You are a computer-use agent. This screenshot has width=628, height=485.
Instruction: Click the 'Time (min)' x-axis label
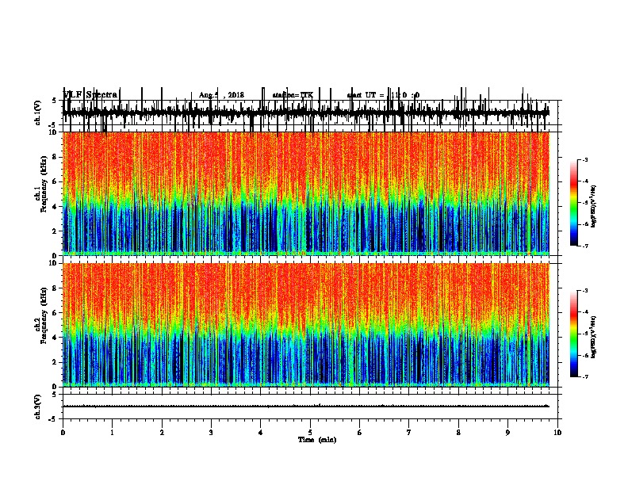[317, 440]
